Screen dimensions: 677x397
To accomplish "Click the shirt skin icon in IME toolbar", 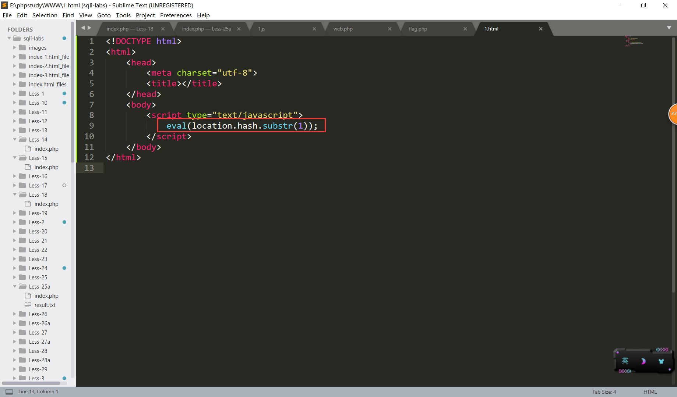I will click(661, 361).
